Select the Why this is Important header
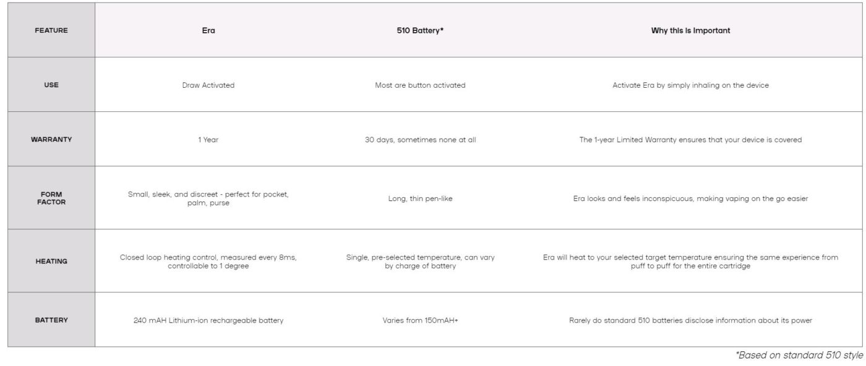866x366 pixels. (690, 30)
